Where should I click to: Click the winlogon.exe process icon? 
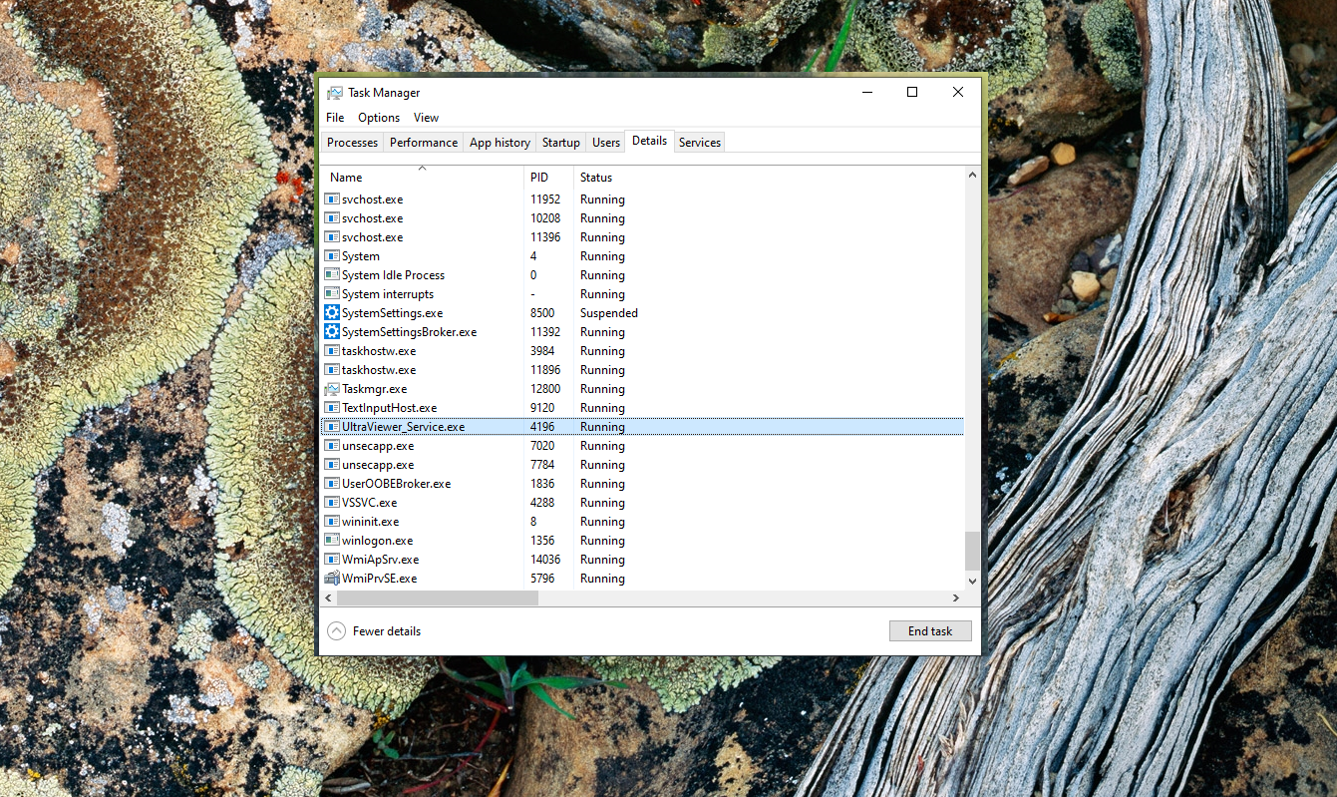(x=332, y=541)
